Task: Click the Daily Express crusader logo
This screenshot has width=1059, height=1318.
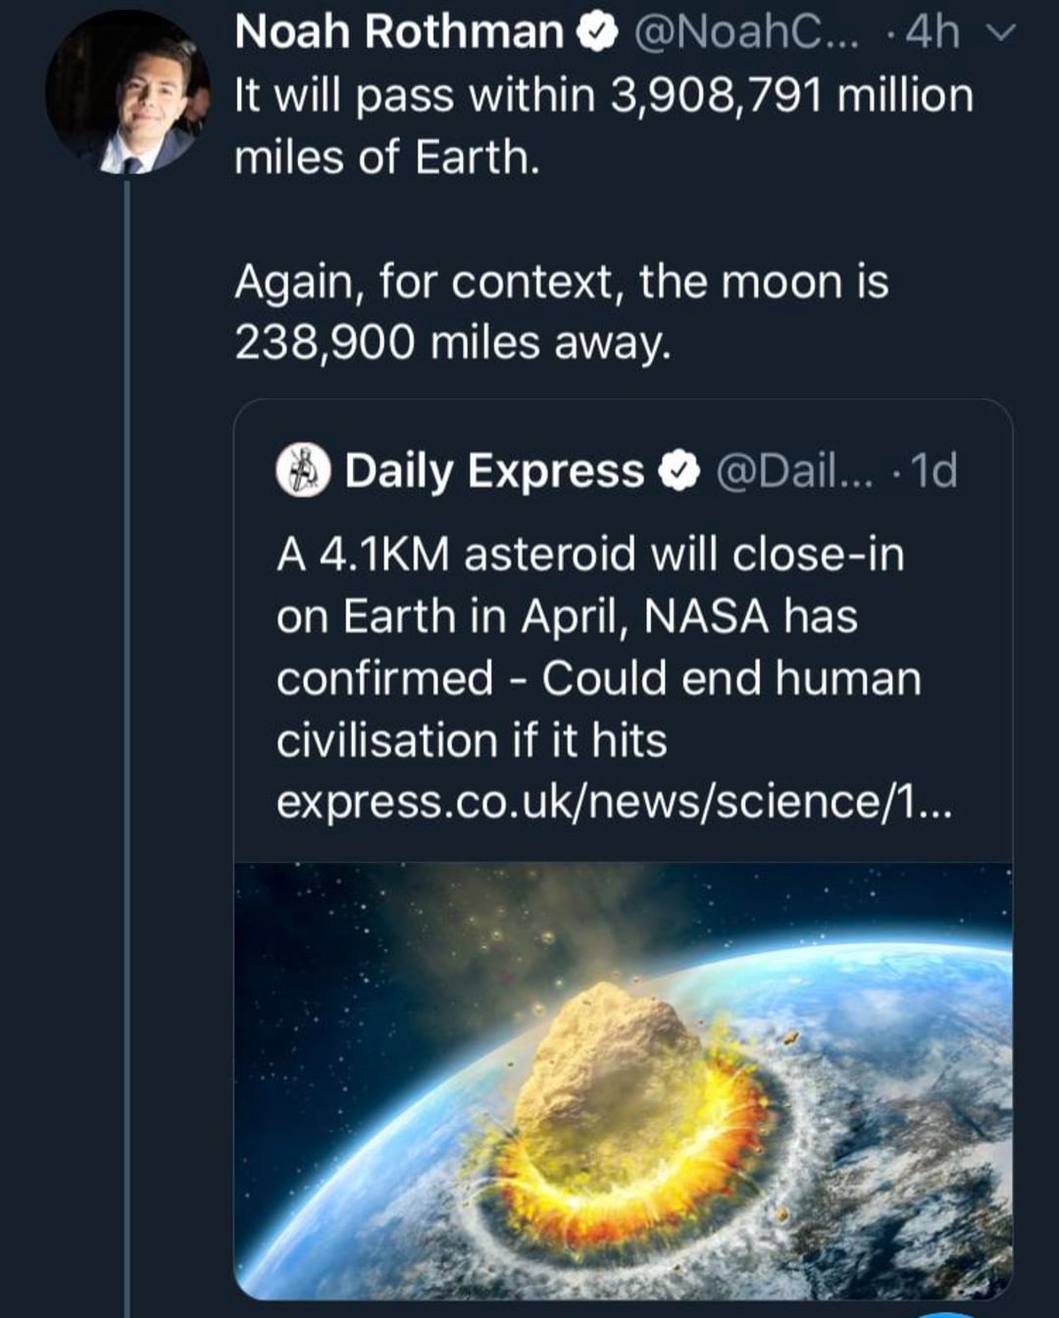Action: (x=302, y=472)
